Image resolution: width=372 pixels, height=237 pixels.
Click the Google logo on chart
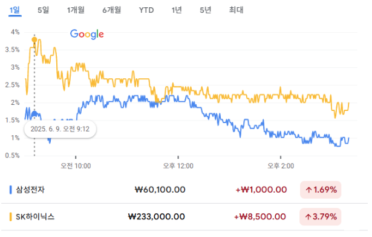pyautogui.click(x=87, y=34)
